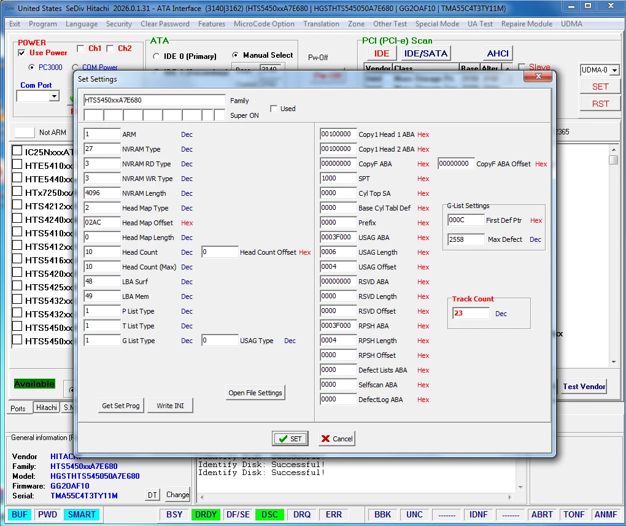Select IDE 0 (Primary) radio button
This screenshot has width=626, height=526.
tap(156, 56)
